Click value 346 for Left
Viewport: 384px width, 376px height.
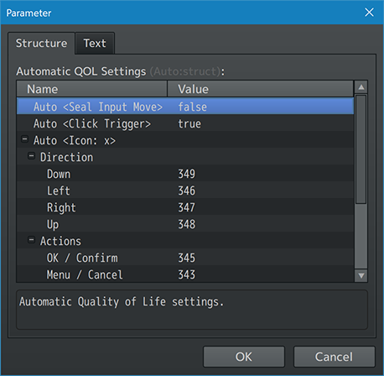coord(187,191)
